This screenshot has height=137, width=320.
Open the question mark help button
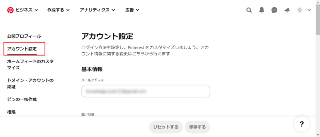point(302,124)
